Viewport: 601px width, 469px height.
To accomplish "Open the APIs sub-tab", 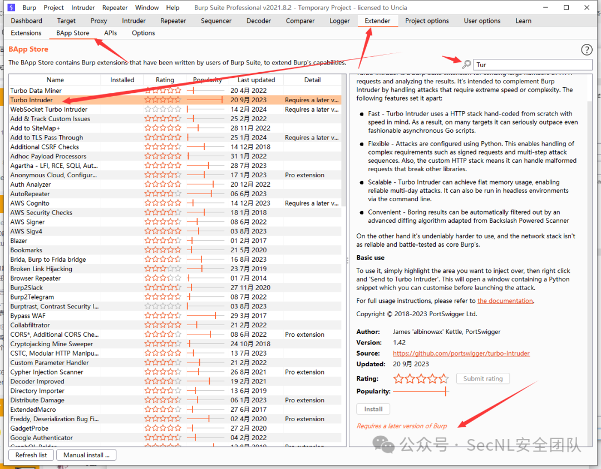I will [110, 33].
